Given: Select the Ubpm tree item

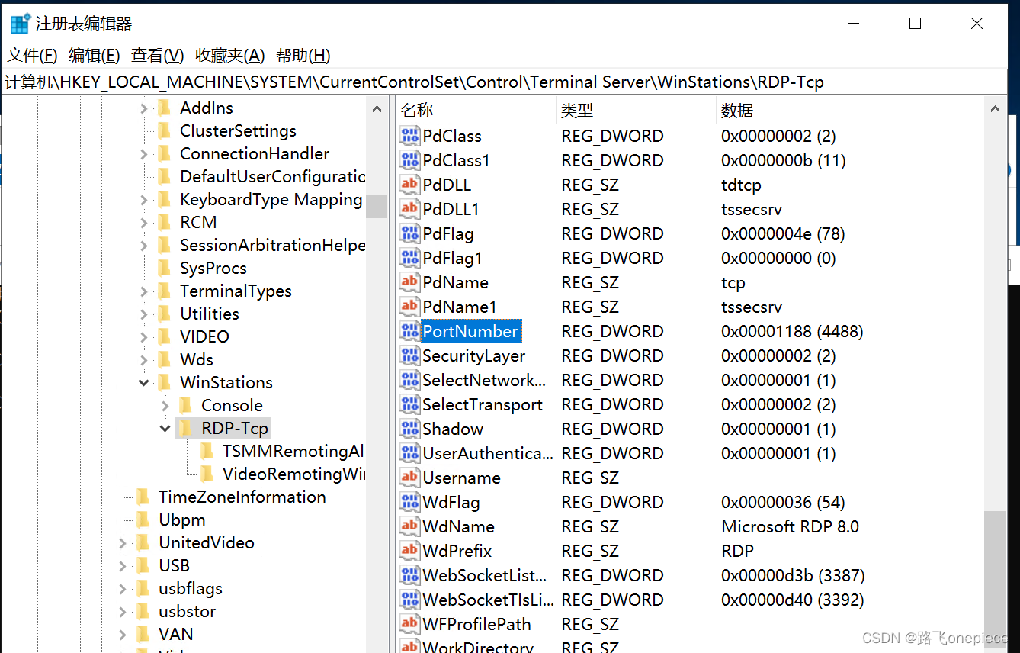Looking at the screenshot, I should (x=181, y=520).
